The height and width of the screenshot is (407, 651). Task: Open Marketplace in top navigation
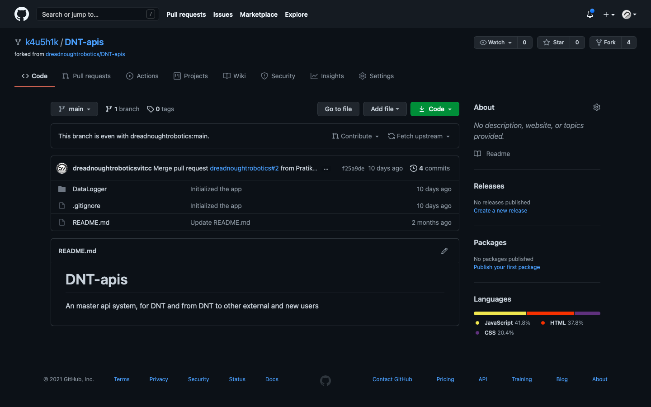(259, 14)
